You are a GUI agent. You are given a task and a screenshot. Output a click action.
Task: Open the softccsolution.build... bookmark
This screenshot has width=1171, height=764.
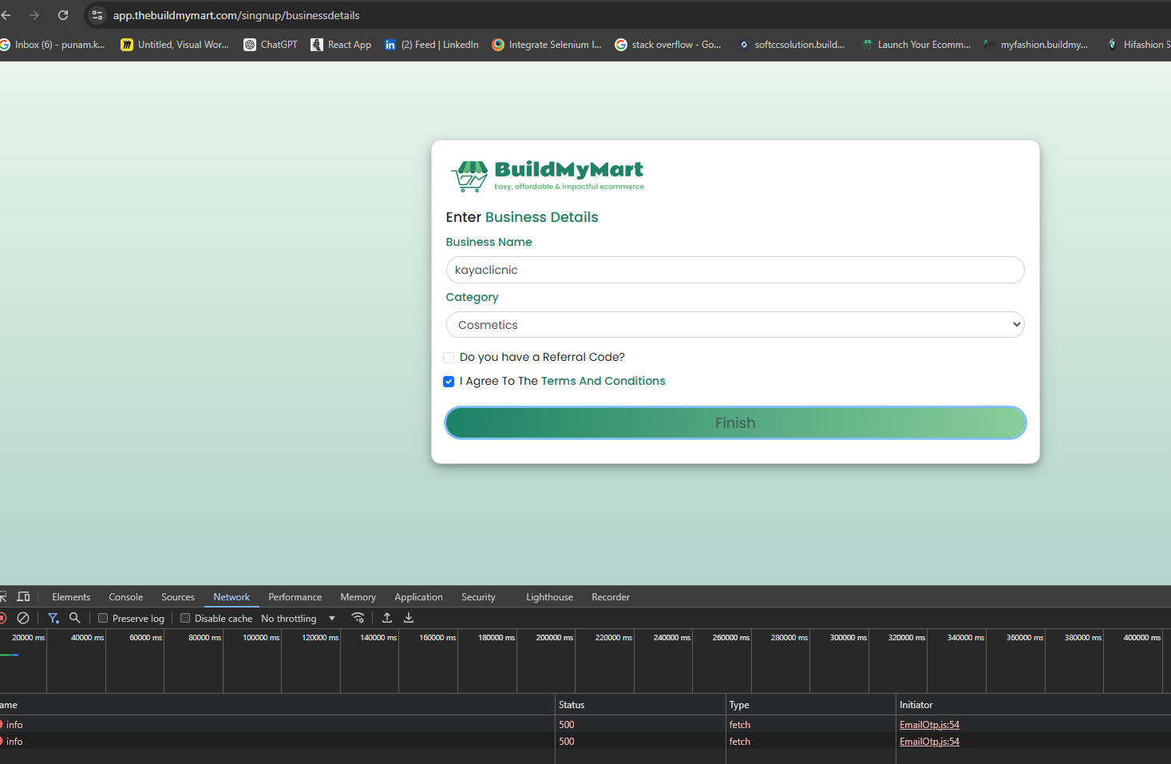click(x=791, y=45)
